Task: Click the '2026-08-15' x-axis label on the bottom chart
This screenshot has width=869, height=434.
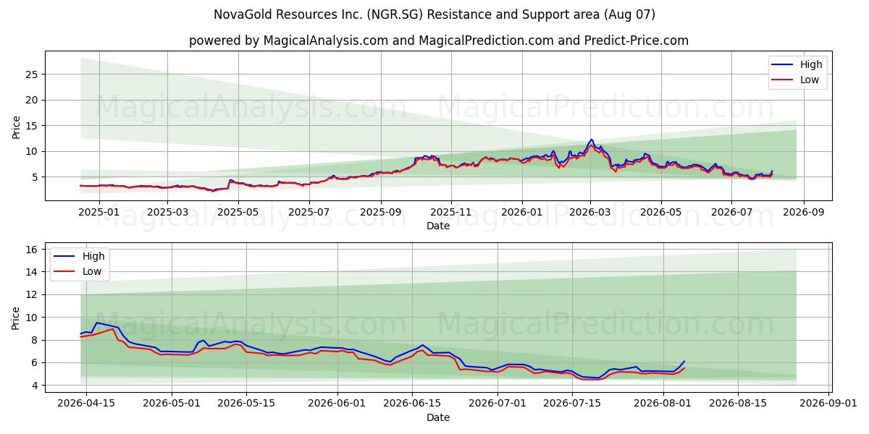Action: tap(738, 404)
